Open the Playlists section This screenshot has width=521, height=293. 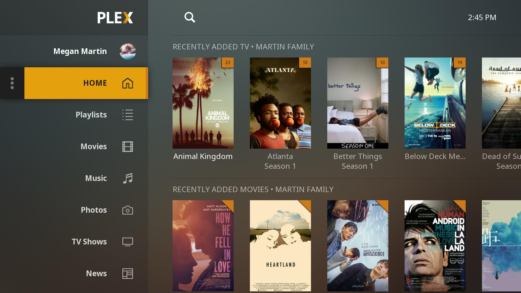91,115
